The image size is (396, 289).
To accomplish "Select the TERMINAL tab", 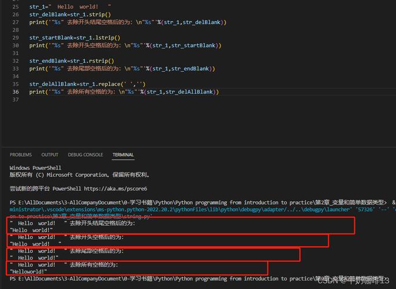I will [x=123, y=154].
